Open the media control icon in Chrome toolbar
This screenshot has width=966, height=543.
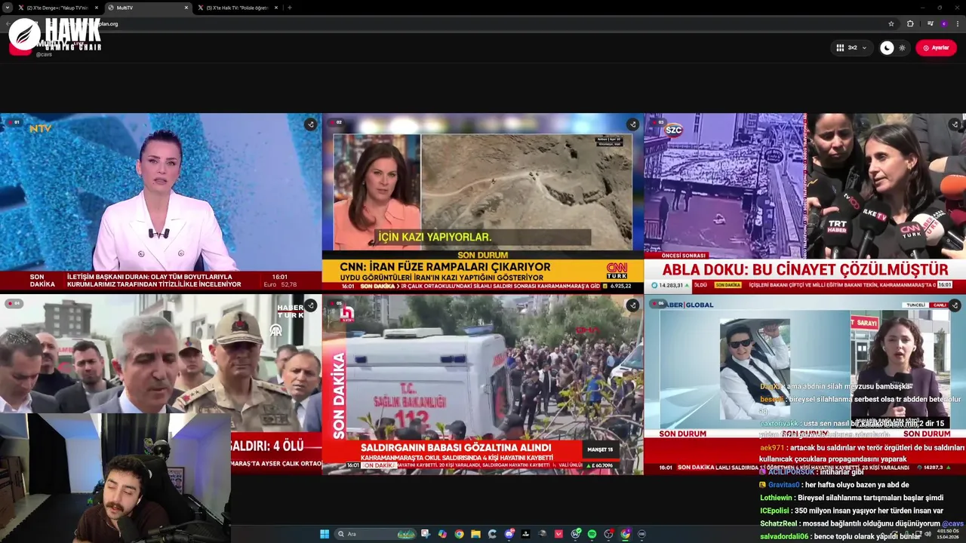[931, 23]
